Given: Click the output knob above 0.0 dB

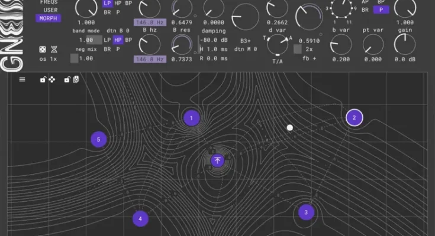Looking at the screenshot, I should 405,44.
